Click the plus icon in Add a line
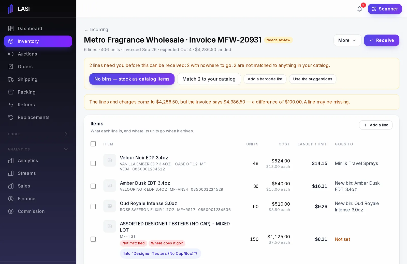The image size is (407, 264). pyautogui.click(x=365, y=125)
